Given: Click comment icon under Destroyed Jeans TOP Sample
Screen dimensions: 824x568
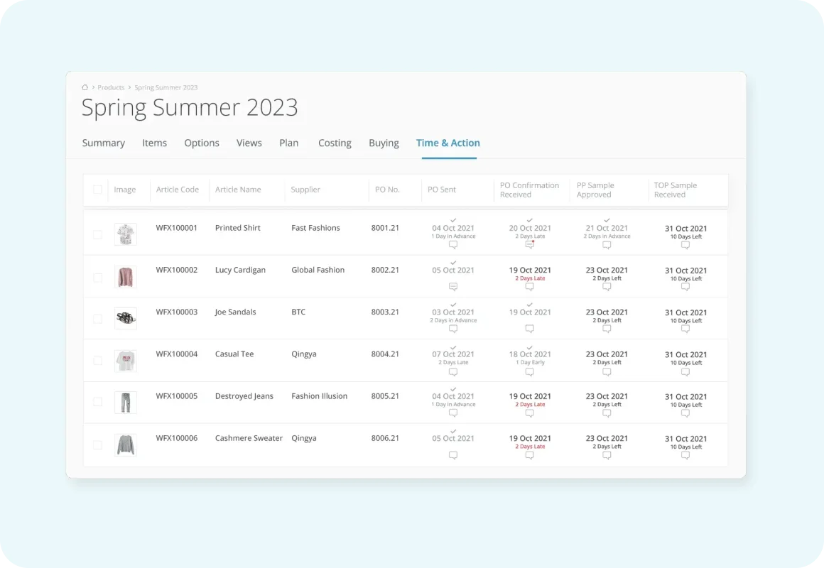Looking at the screenshot, I should click(685, 413).
